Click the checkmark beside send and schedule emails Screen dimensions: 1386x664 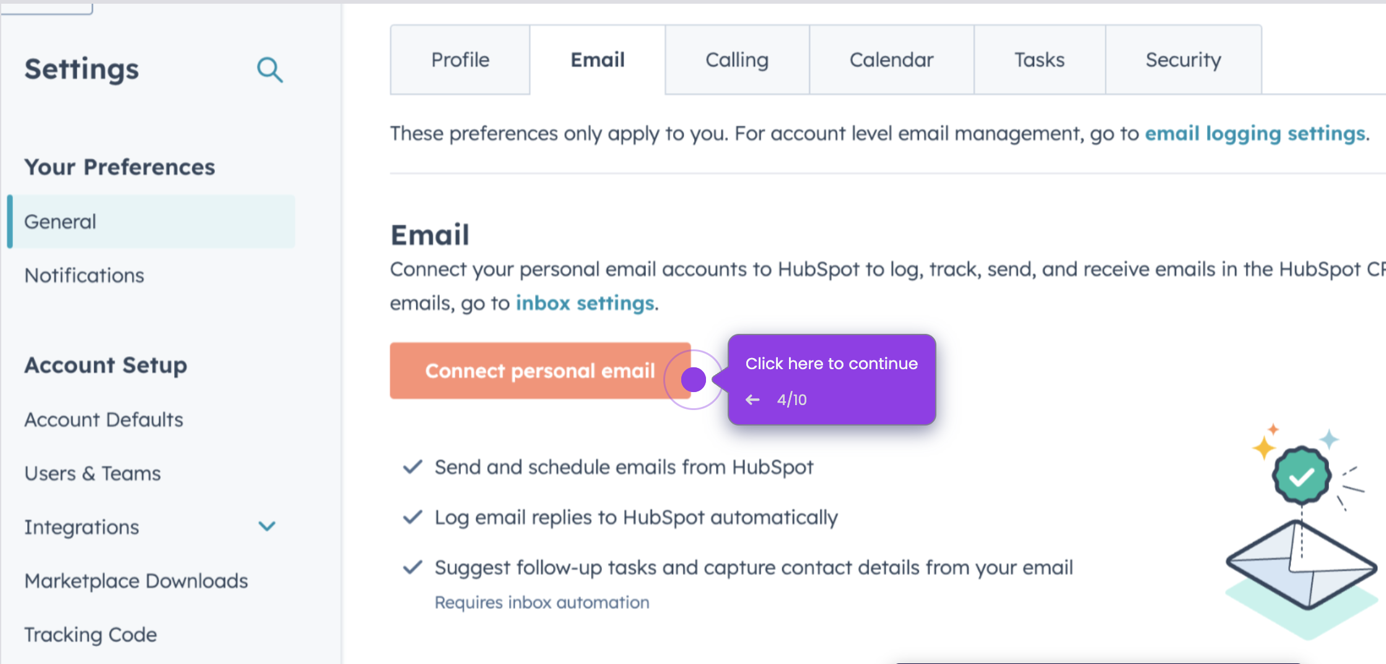tap(412, 466)
